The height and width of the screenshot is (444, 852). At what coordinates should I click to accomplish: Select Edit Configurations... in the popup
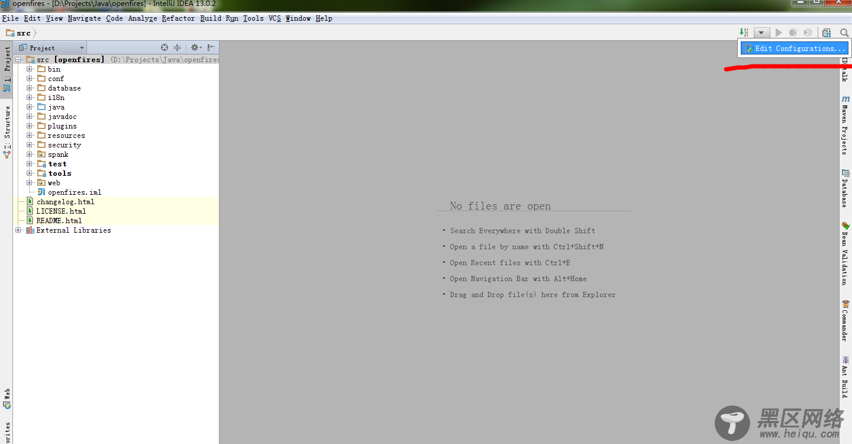coord(795,49)
